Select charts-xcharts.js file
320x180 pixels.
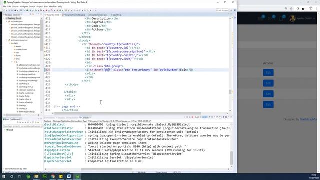[x=25, y=102]
